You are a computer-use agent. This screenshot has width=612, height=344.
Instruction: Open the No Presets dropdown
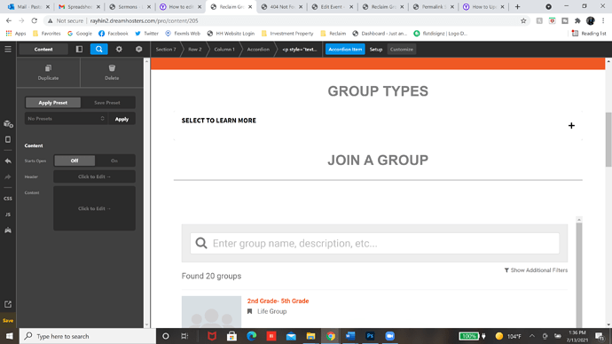[x=65, y=119]
